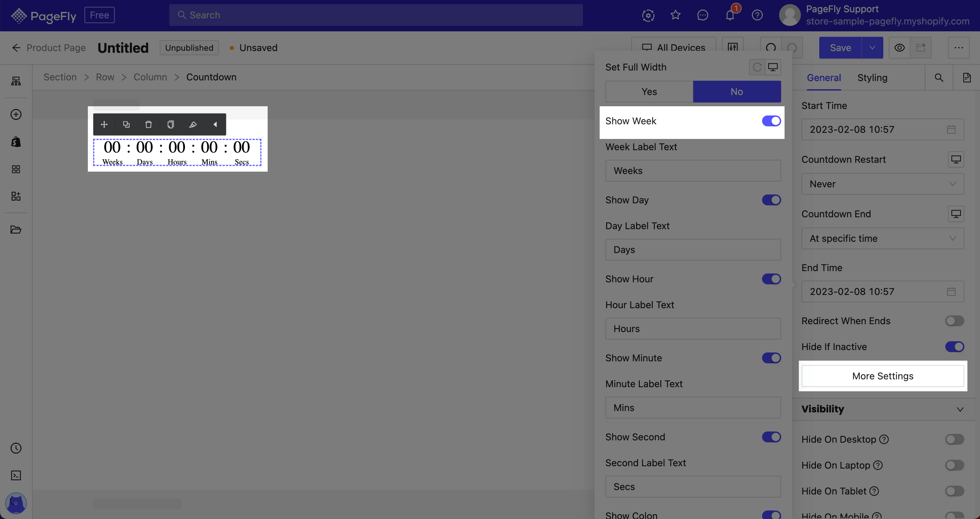Go back with arrow next to Product Page
The image size is (980, 519).
coord(16,48)
